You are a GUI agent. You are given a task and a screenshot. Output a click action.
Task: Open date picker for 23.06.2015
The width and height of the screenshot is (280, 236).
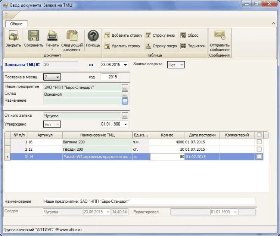point(125,65)
